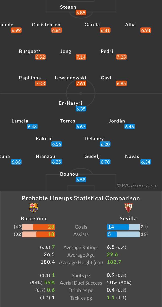Click En-Nesyri's 6.35 rating badge
162x307 pixels.
(81, 109)
